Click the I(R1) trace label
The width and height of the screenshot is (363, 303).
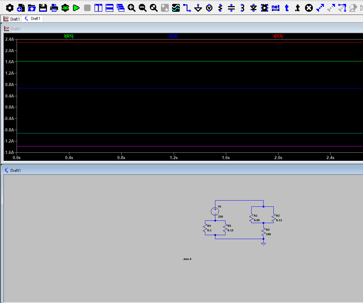69,36
